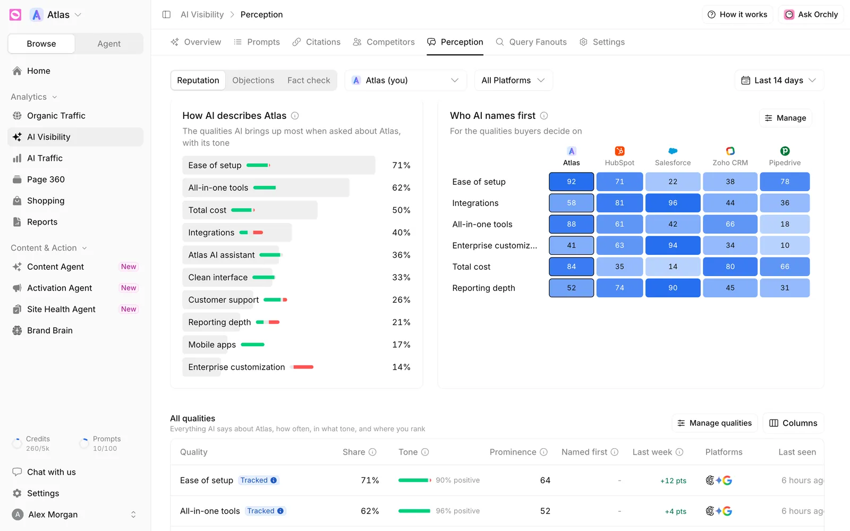
Task: Switch sidebar to Browse mode
Action: pyautogui.click(x=41, y=44)
